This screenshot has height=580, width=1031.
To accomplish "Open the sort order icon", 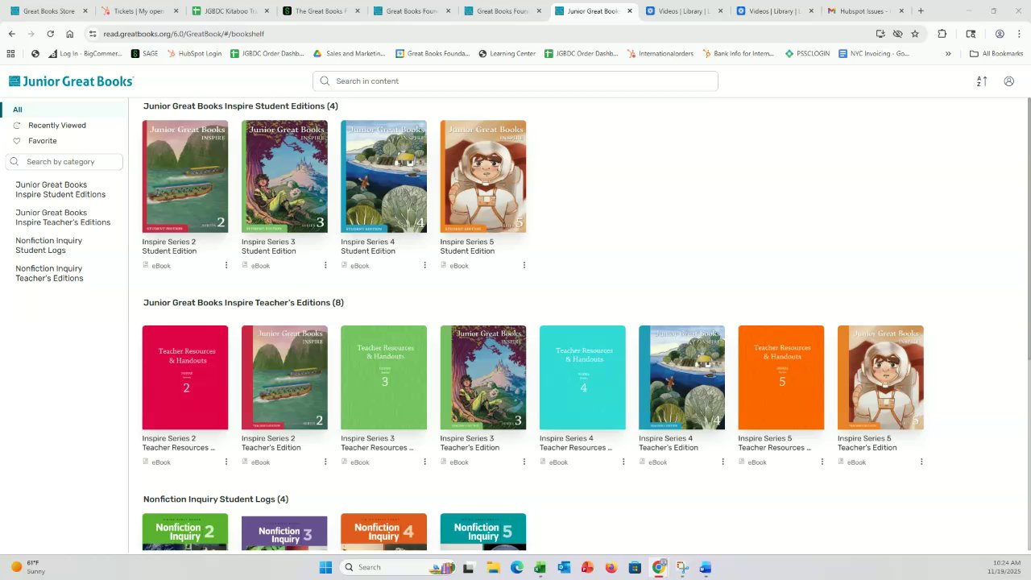I will pyautogui.click(x=982, y=81).
